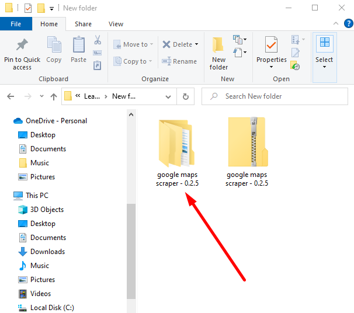This screenshot has width=354, height=313.
Task: Click the Rename button
Action: click(179, 61)
